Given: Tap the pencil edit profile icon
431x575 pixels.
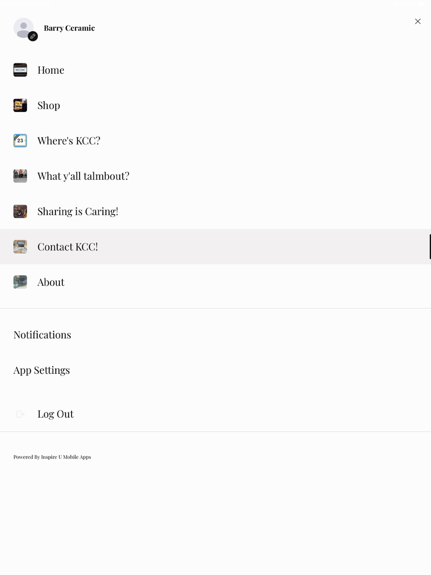Looking at the screenshot, I should [33, 37].
